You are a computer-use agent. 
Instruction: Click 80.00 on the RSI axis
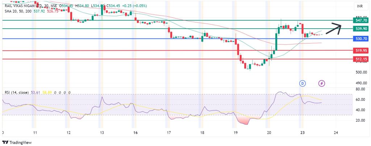(x=360, y=89)
